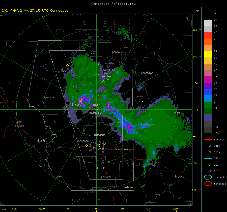Select the 54 dBZ yellow color swatch
The image size is (227, 212).
tap(208, 54)
